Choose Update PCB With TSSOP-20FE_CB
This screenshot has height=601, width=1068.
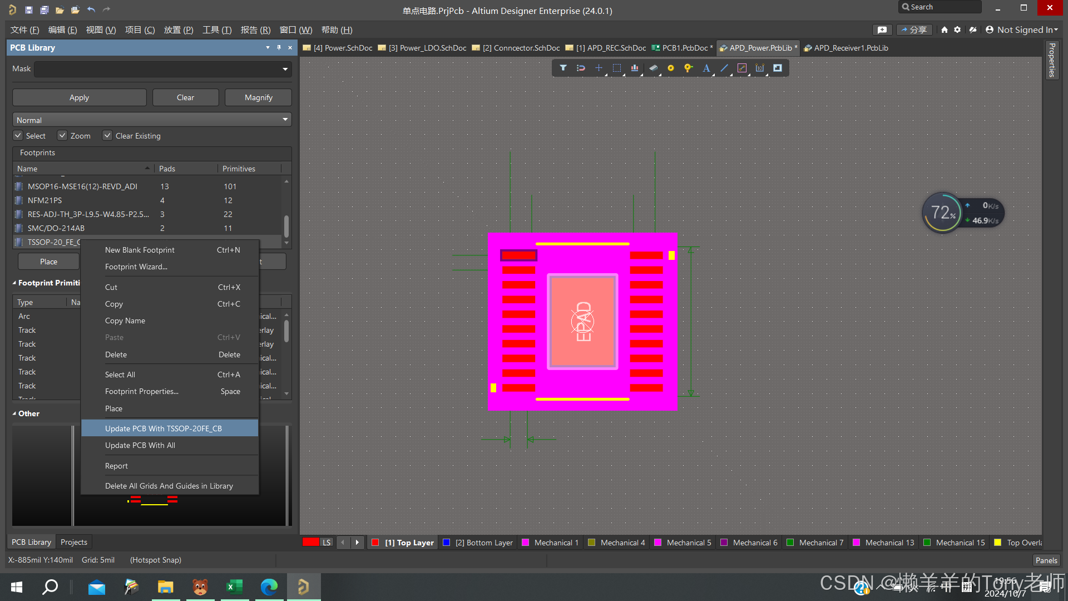pos(164,428)
